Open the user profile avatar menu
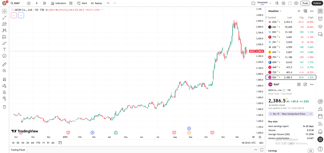The image size is (324, 153). (5, 3)
